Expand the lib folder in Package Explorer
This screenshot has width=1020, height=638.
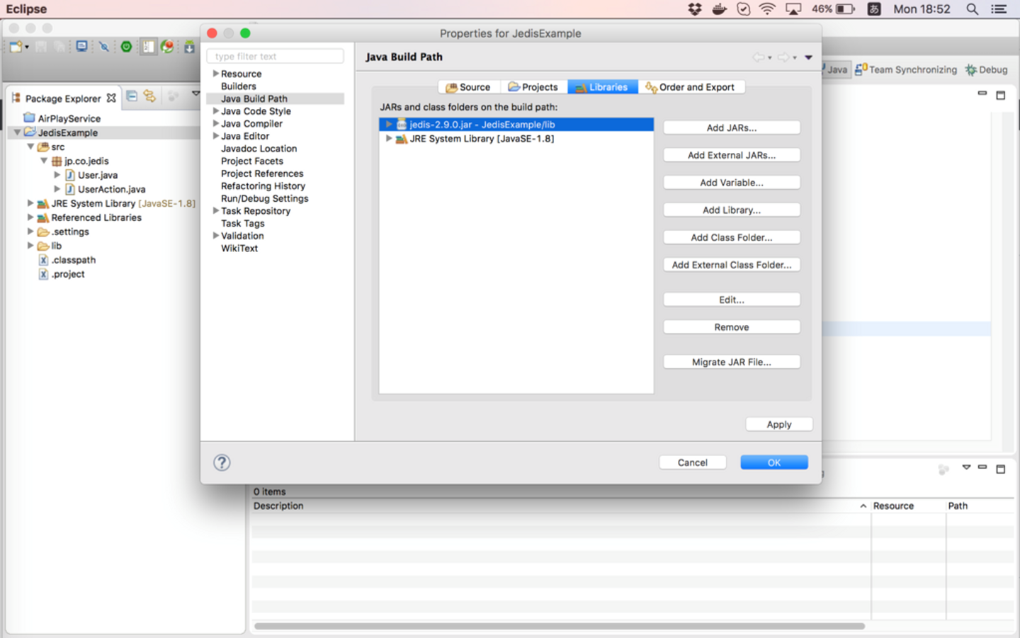(x=30, y=246)
